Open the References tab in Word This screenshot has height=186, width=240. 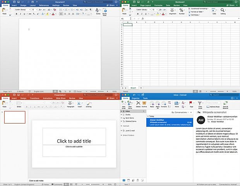point(44,5)
